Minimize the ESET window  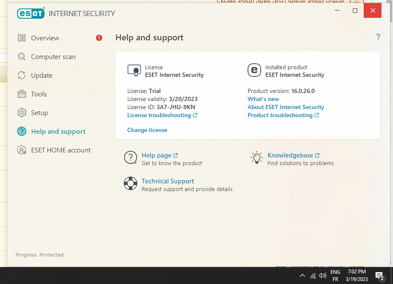point(337,11)
